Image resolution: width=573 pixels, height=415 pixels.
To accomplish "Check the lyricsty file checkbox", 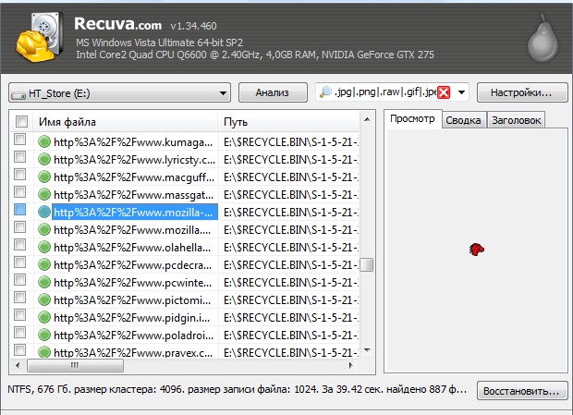I will [x=19, y=157].
